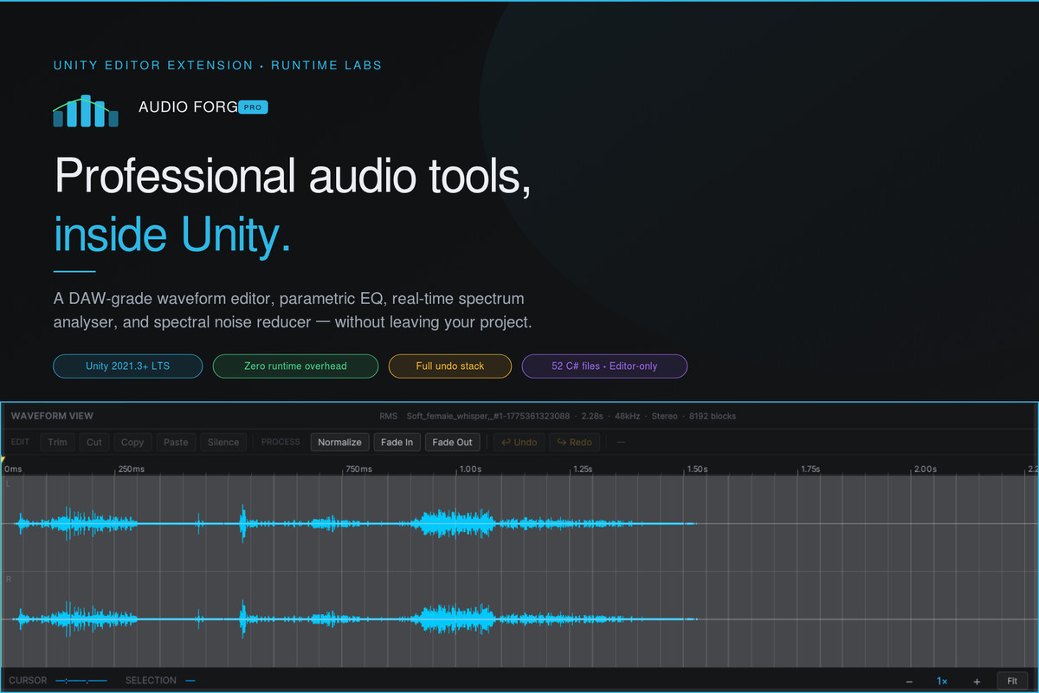
Task: Click the Copy edit button
Action: pyautogui.click(x=132, y=442)
